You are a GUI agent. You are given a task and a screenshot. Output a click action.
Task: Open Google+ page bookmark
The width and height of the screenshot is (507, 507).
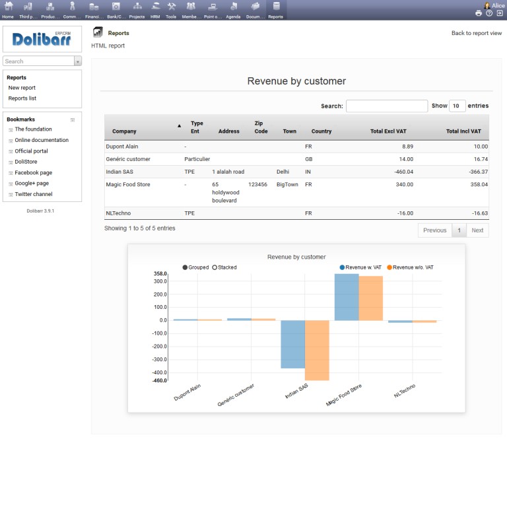tap(32, 184)
